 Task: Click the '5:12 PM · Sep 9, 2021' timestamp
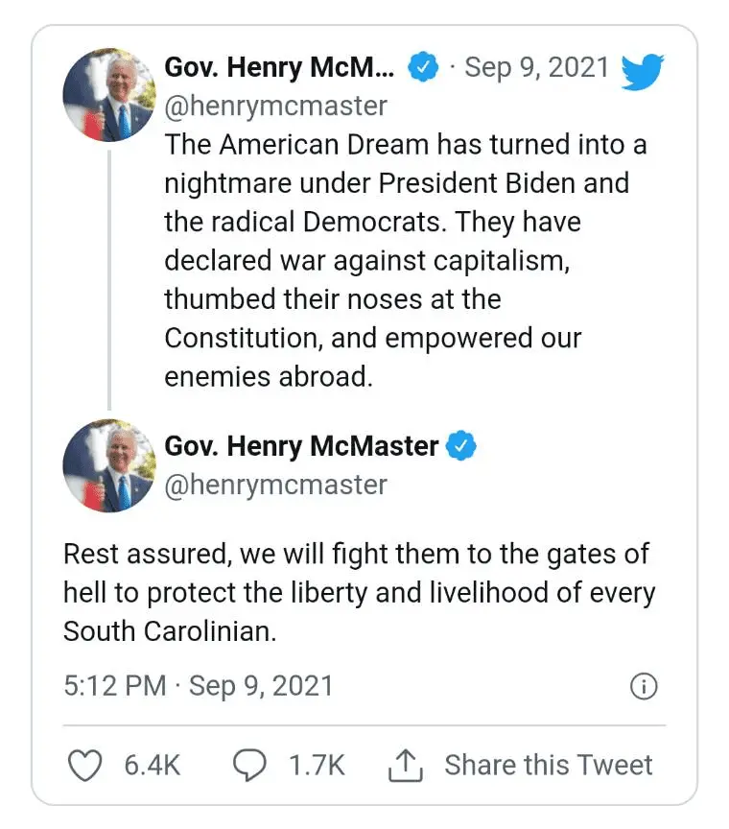point(199,686)
